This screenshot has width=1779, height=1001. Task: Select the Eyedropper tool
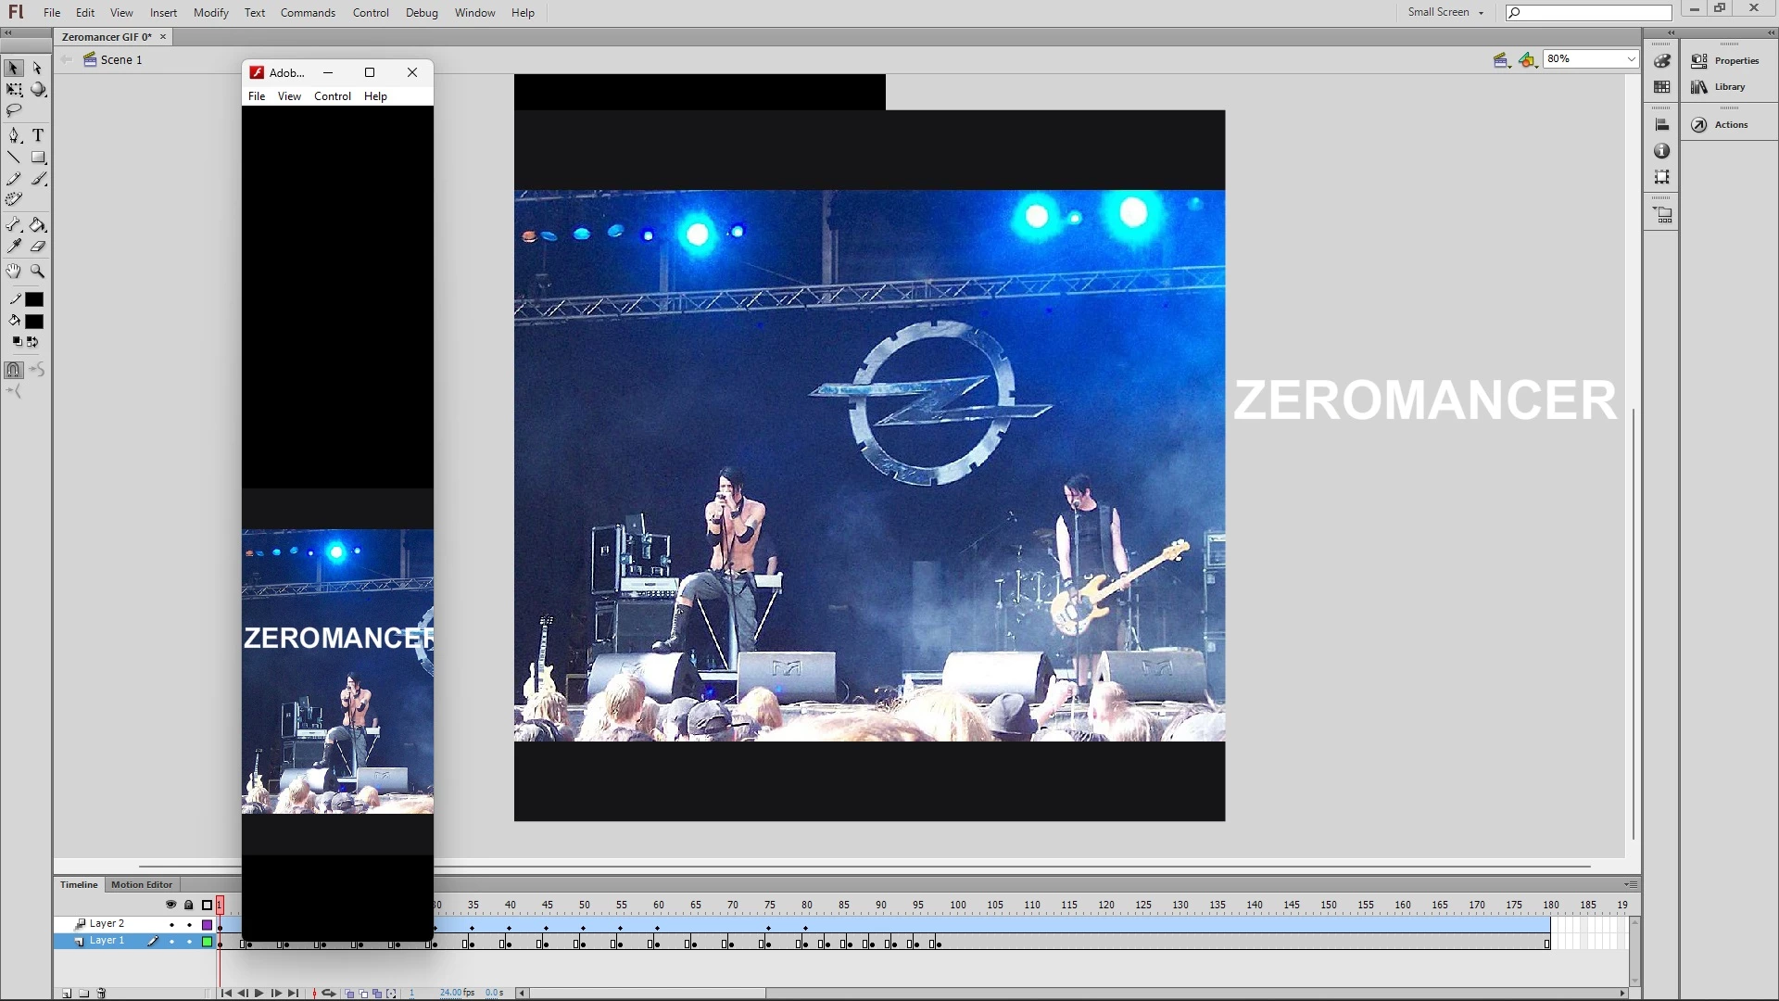click(14, 247)
